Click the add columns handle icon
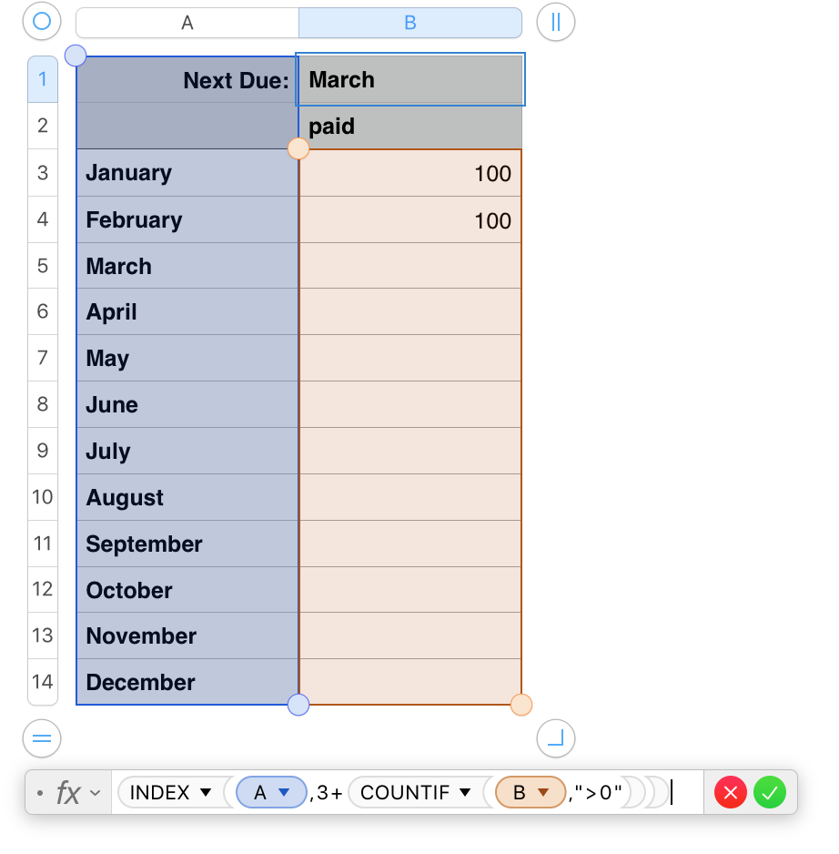 pos(555,22)
